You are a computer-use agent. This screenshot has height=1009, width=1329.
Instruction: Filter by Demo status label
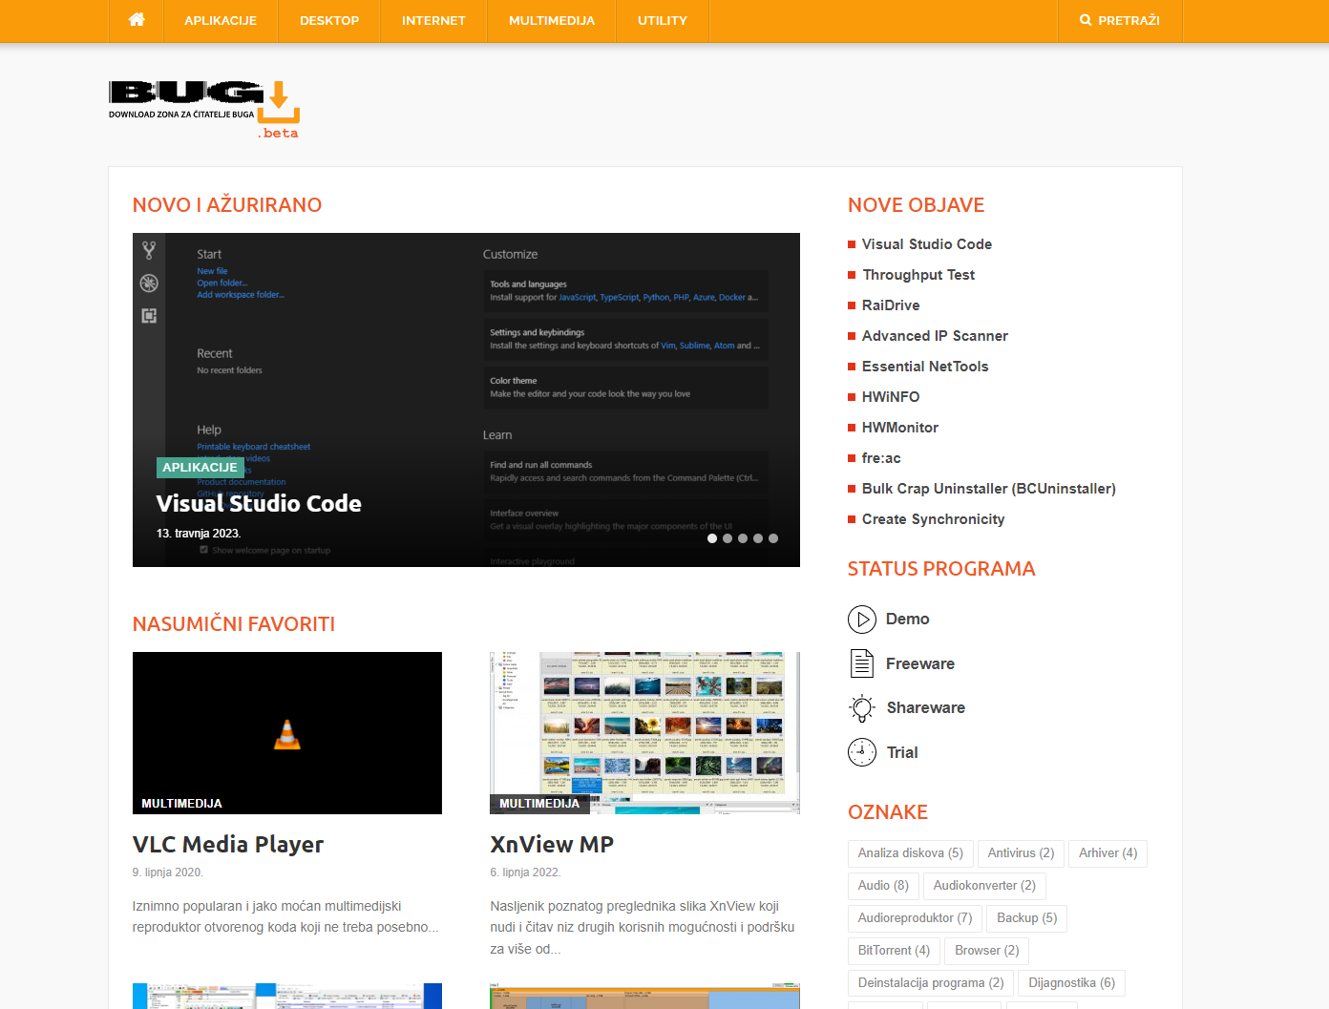[x=907, y=619]
